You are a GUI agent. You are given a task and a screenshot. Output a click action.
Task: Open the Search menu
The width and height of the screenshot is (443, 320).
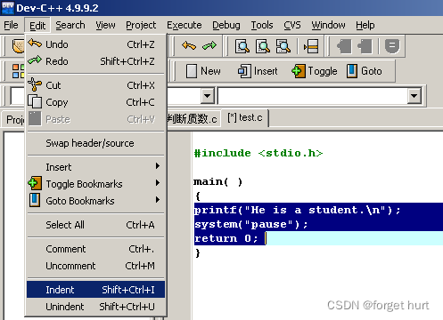pyautogui.click(x=70, y=25)
